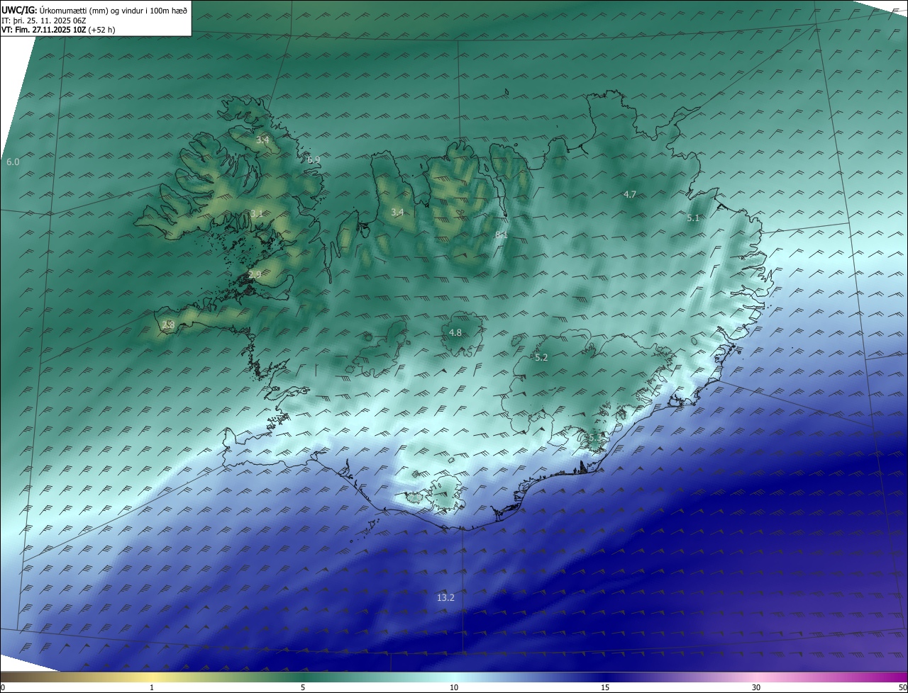Screen dimensions: 908x693
Task: Click the precipitation value 3.1
Action: (257, 213)
